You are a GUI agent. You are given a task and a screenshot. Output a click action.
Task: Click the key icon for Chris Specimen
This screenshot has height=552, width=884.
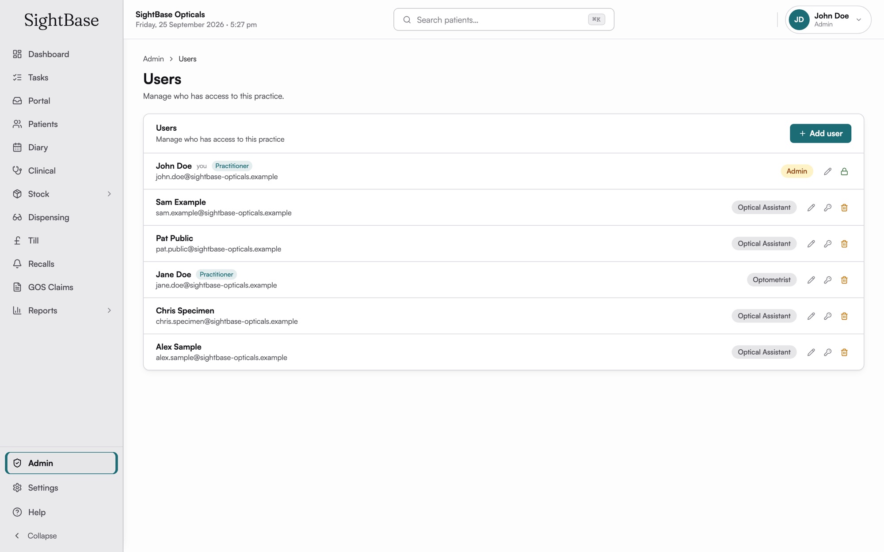[x=827, y=316]
